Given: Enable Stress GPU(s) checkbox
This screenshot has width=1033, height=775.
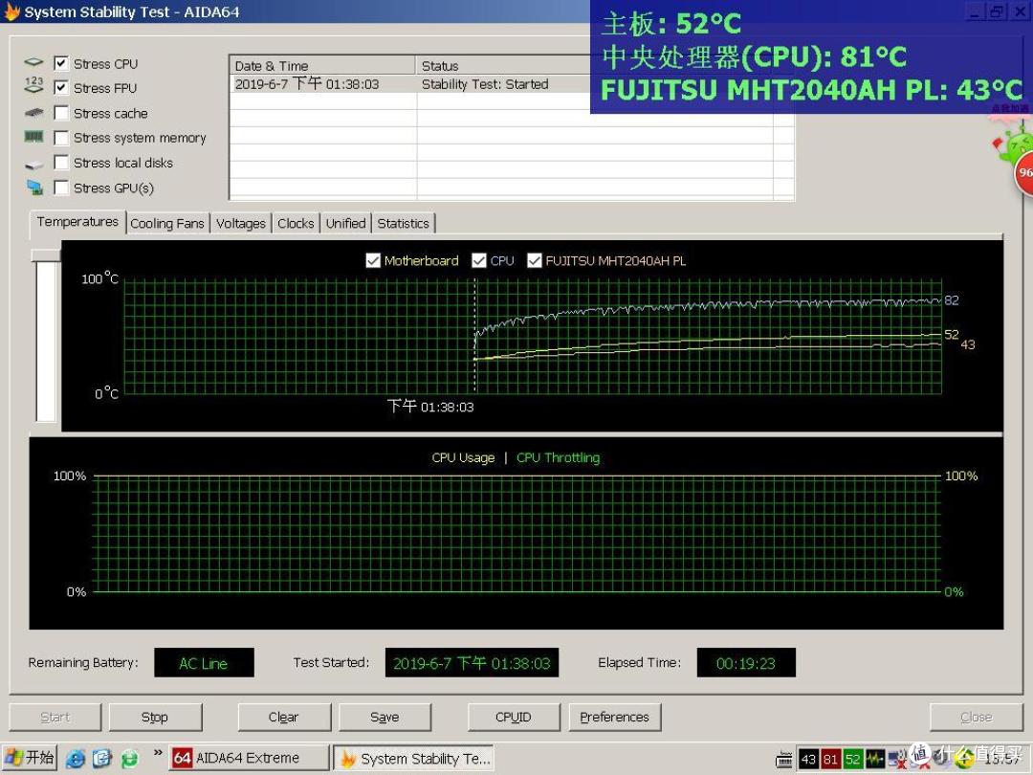Looking at the screenshot, I should [x=61, y=188].
